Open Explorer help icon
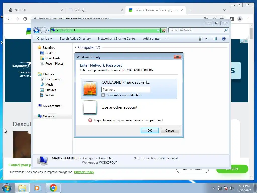This screenshot has width=257, height=193. 224,39
